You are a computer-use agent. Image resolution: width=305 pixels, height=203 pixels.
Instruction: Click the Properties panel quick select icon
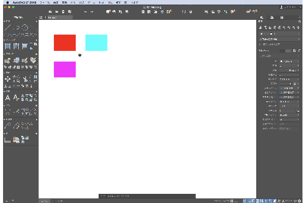(x=294, y=50)
